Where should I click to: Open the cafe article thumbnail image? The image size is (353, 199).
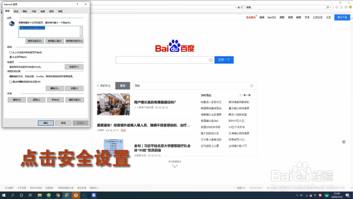[113, 104]
